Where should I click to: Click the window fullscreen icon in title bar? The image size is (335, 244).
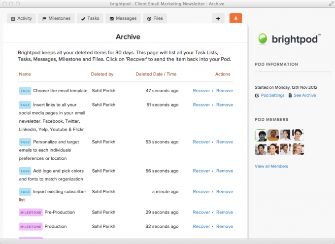(331, 3)
